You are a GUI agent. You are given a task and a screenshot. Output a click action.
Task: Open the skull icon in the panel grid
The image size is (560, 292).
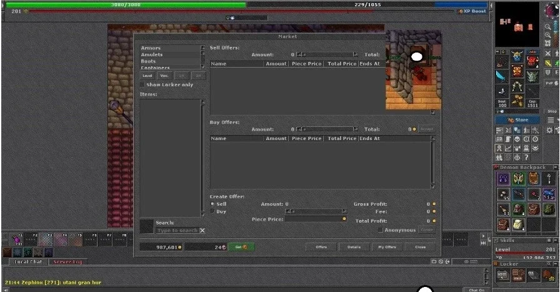pyautogui.click(x=517, y=139)
